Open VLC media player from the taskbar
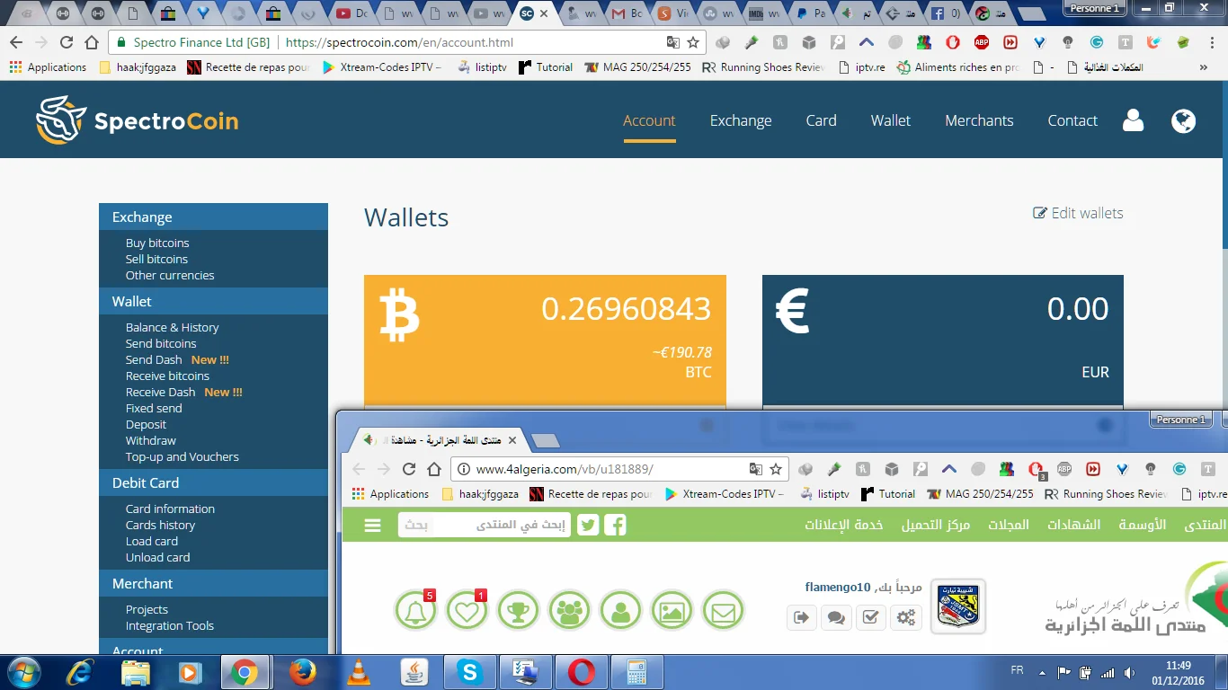The width and height of the screenshot is (1228, 690). (359, 672)
